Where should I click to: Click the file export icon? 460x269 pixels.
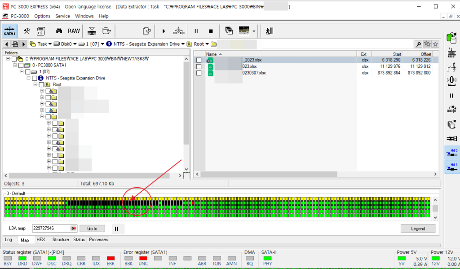146,31
